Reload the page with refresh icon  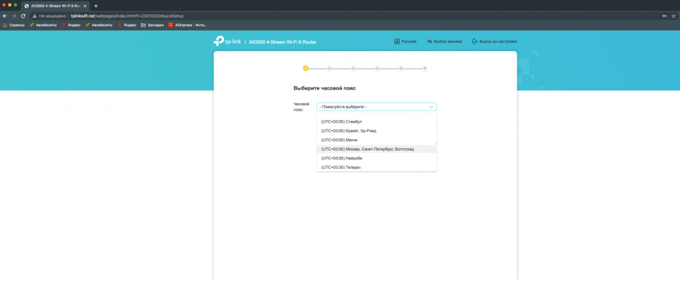click(23, 16)
